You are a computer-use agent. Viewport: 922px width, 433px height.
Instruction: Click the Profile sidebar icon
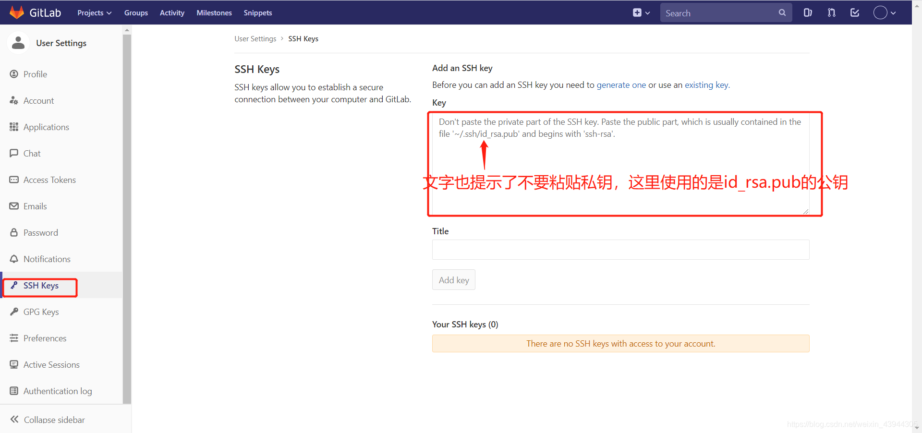pos(14,74)
